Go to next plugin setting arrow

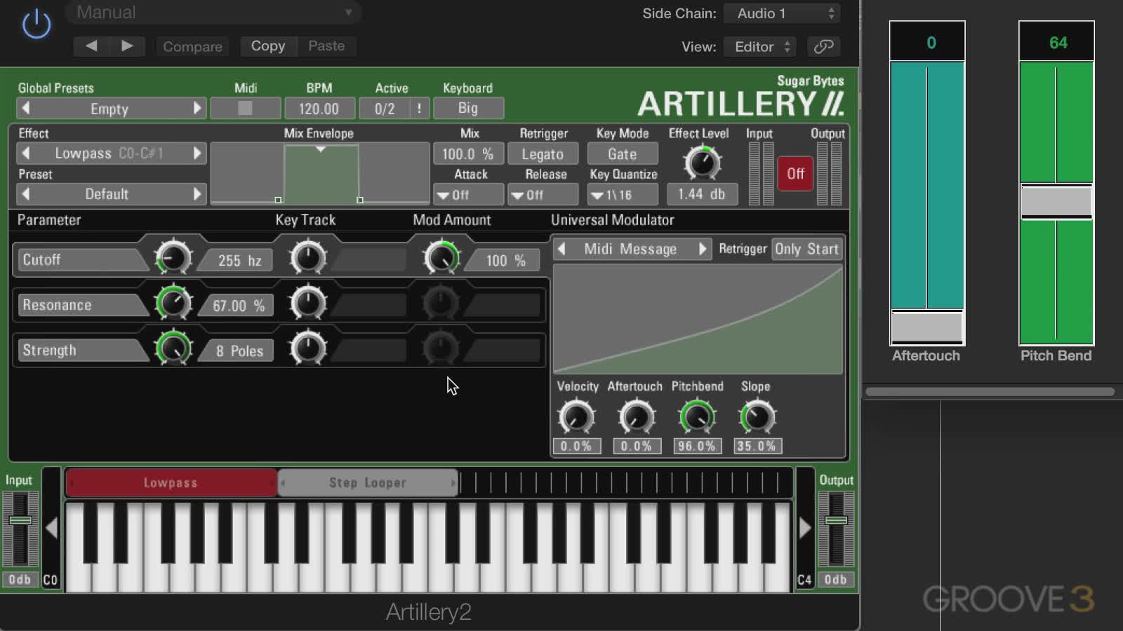pyautogui.click(x=127, y=46)
